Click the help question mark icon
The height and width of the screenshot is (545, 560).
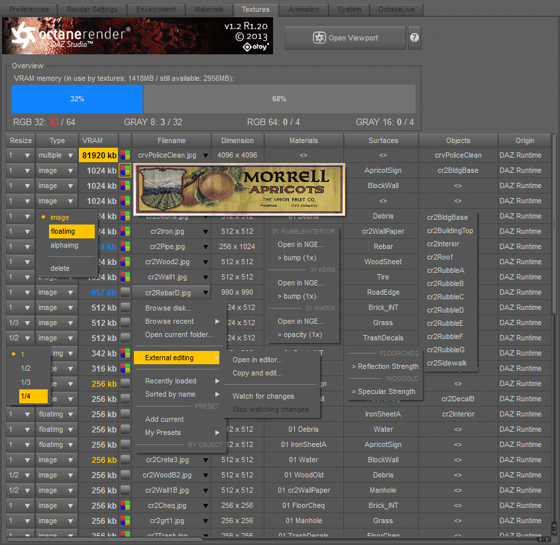coord(414,38)
